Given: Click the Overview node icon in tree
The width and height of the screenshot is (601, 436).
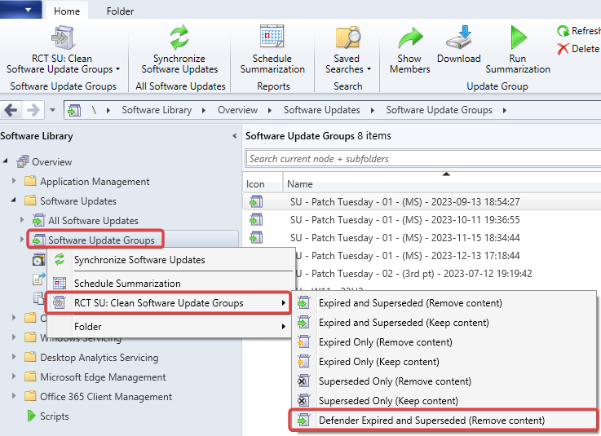Looking at the screenshot, I should pos(23,161).
